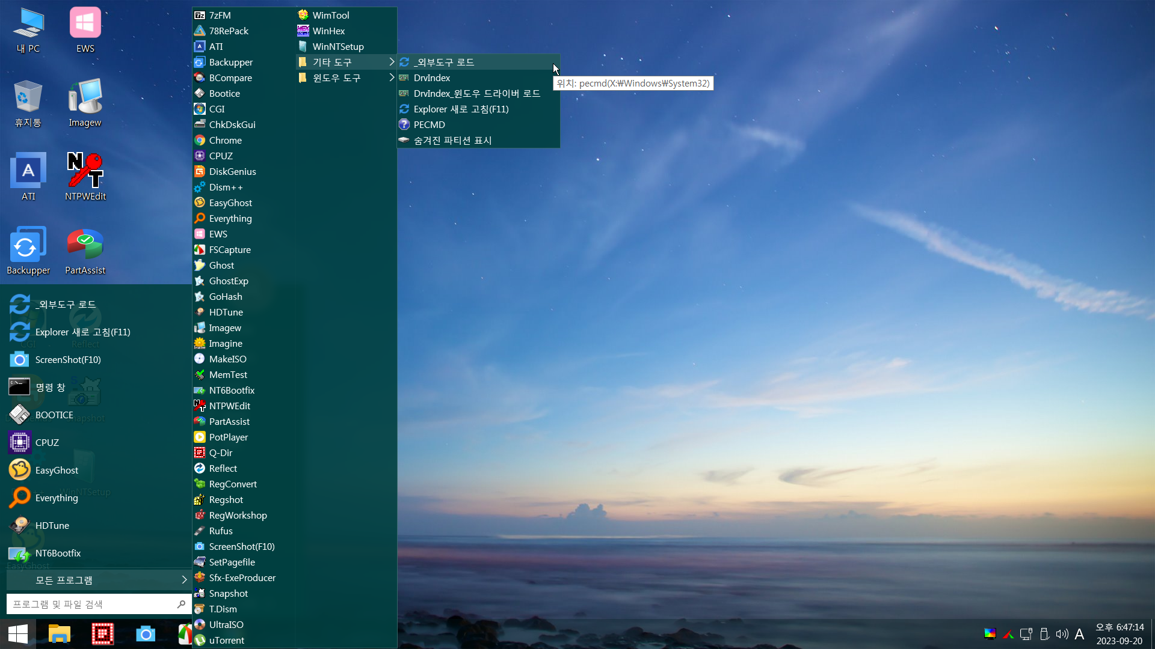Launch GhostExp from the programs list
This screenshot has height=649, width=1155.
click(243, 281)
